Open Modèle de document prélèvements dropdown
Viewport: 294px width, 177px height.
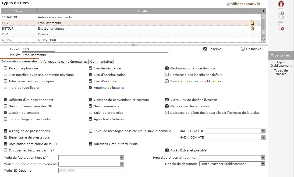(x=122, y=164)
